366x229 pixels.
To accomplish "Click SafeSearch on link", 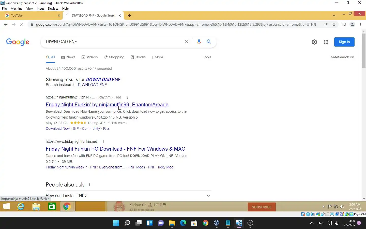I will pyautogui.click(x=342, y=57).
